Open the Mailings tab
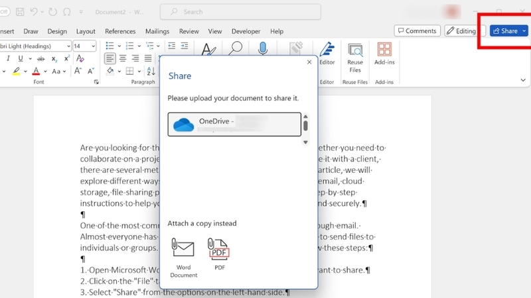531x298 pixels. coord(157,31)
